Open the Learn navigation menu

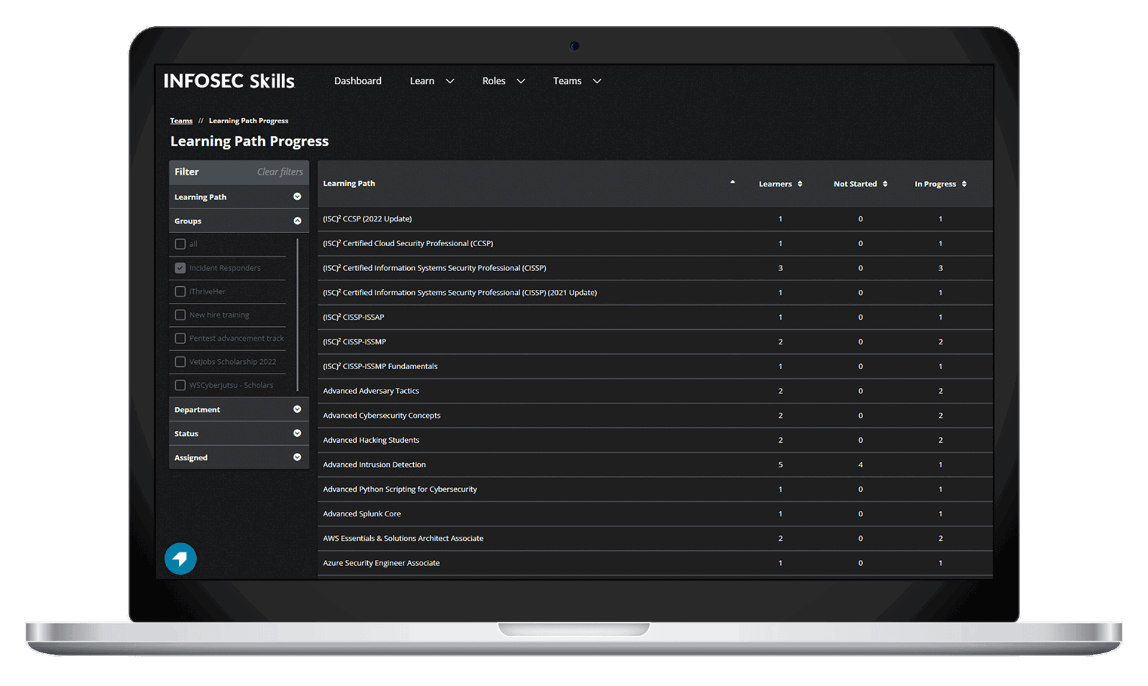coord(432,81)
